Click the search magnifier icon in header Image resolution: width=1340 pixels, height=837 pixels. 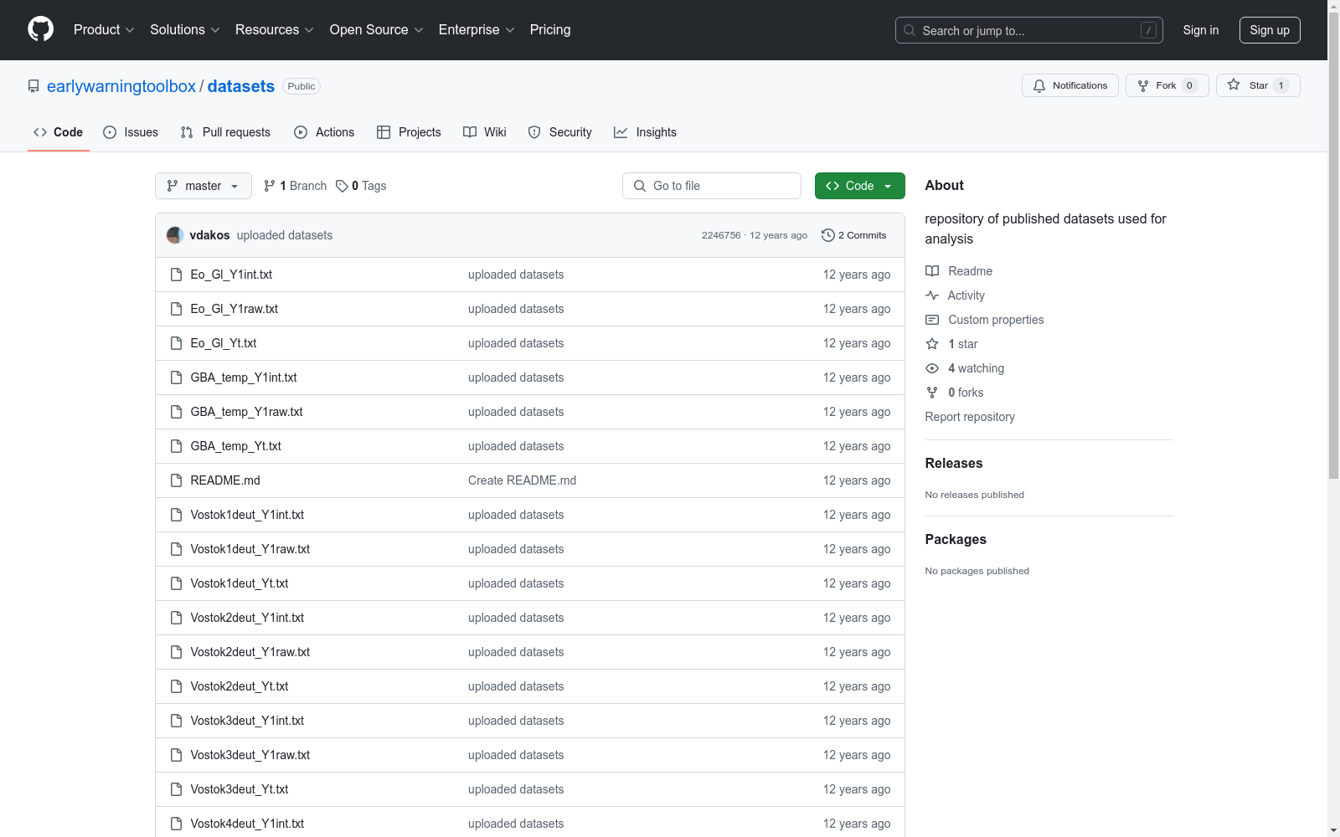click(910, 30)
